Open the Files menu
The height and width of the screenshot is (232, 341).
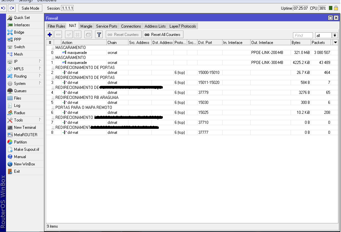[25, 98]
